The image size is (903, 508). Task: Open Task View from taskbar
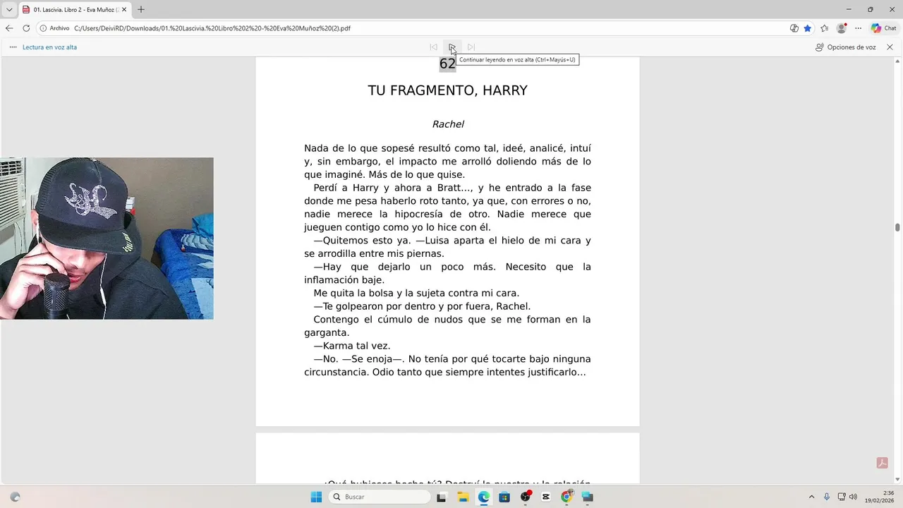pos(442,497)
